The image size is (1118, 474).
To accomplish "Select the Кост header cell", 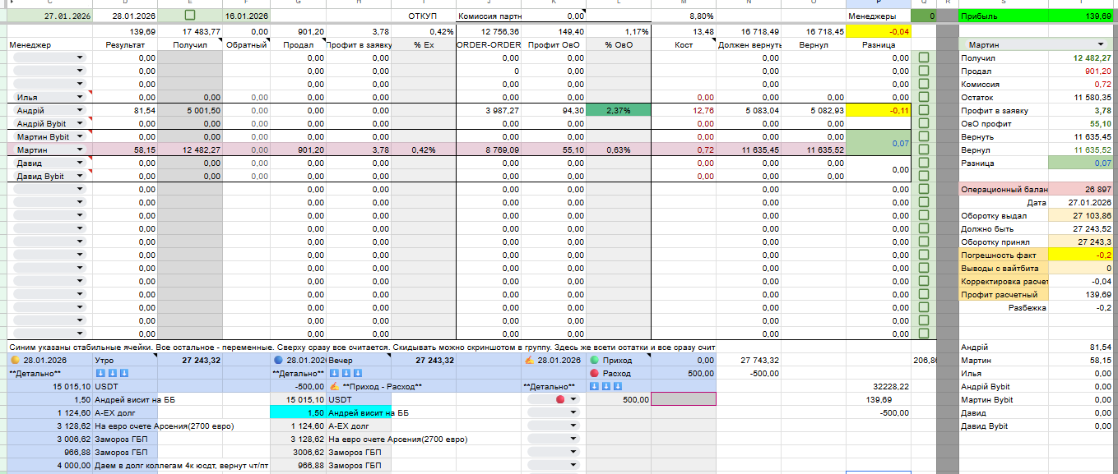I will coord(684,44).
